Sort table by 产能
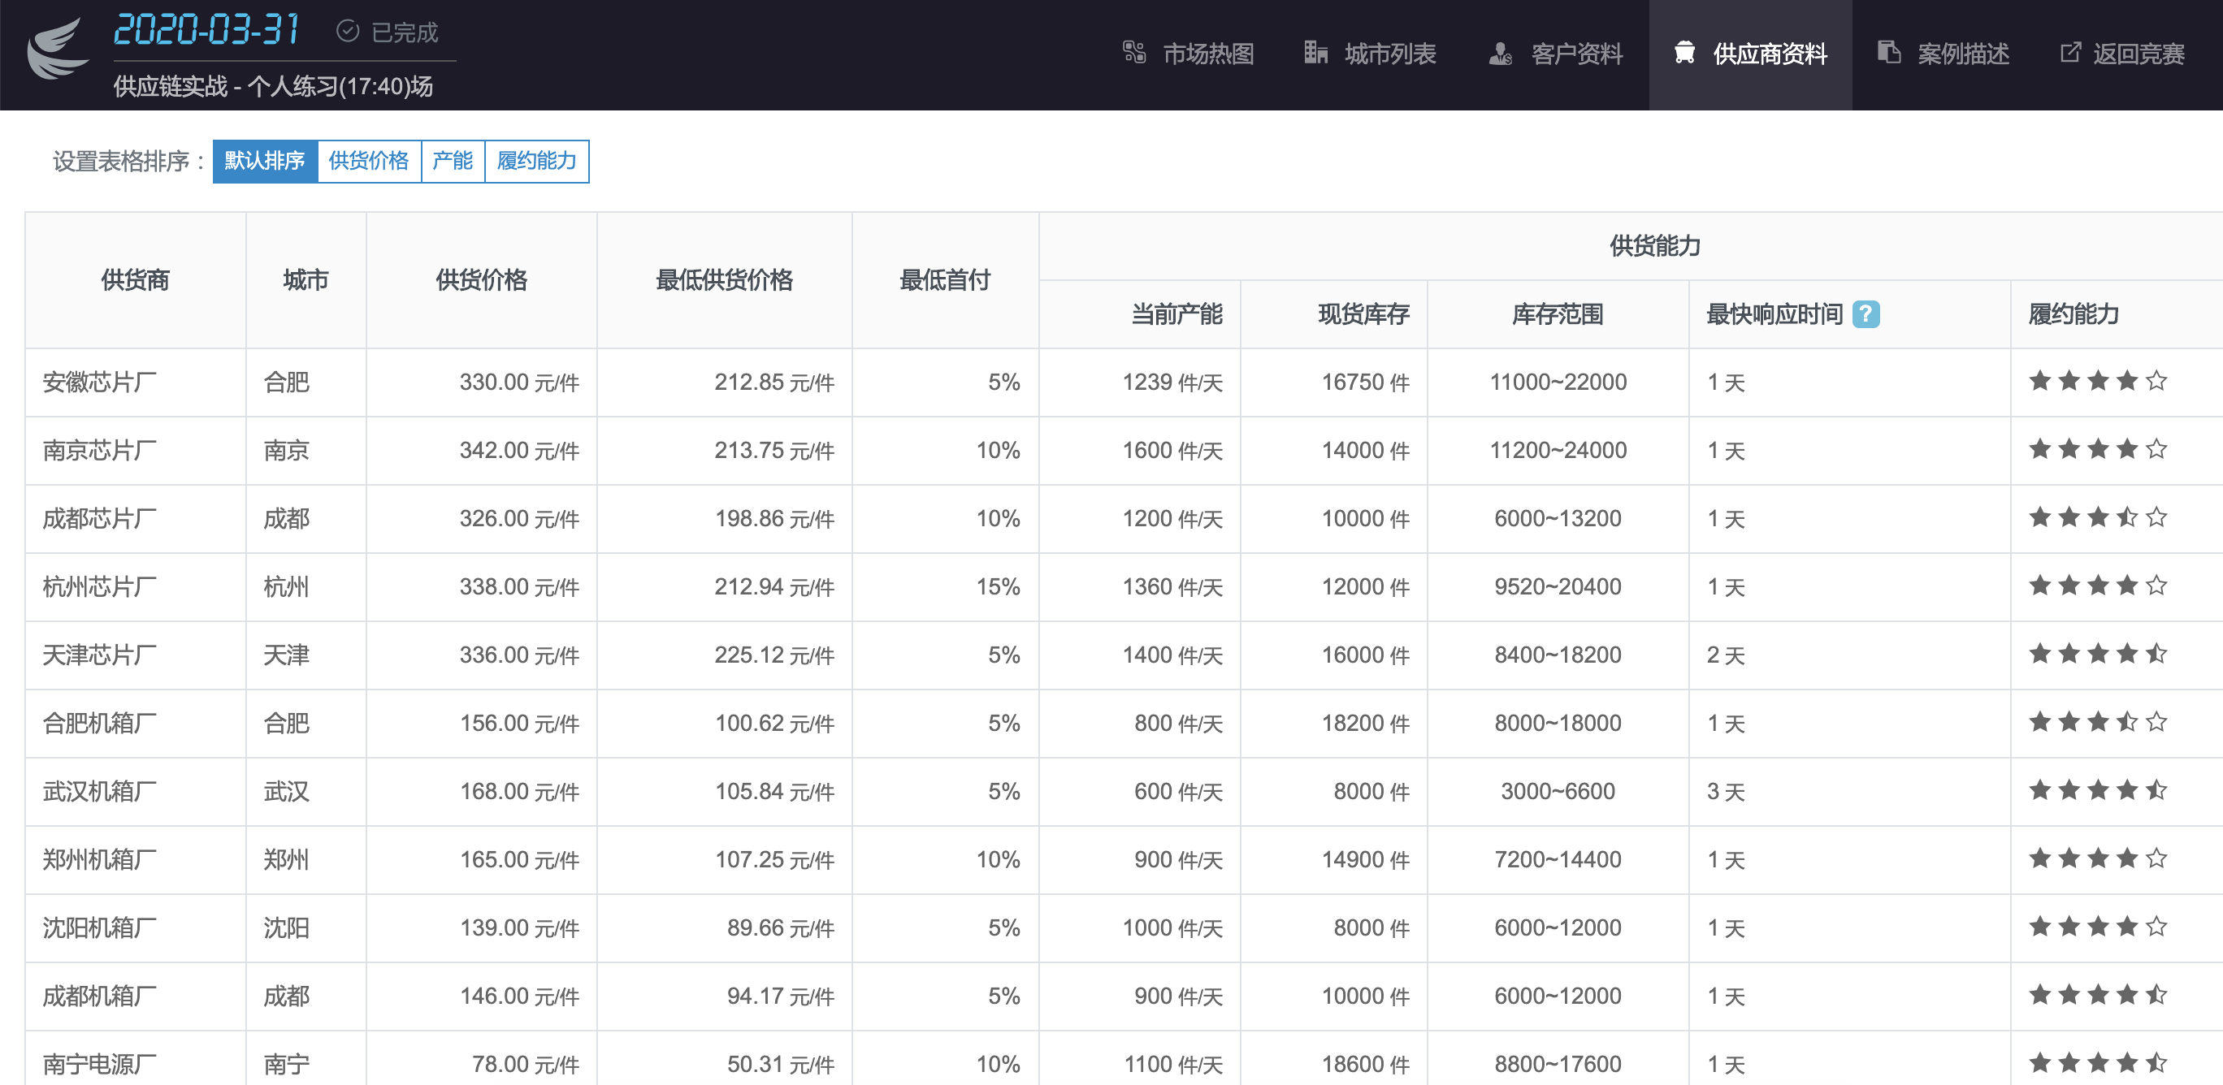 pyautogui.click(x=453, y=162)
